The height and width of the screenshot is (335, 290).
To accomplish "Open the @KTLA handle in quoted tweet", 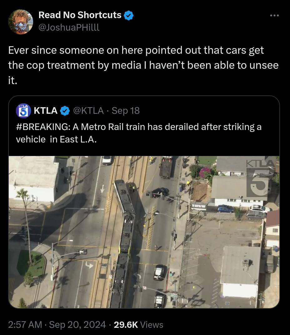I will coord(88,111).
